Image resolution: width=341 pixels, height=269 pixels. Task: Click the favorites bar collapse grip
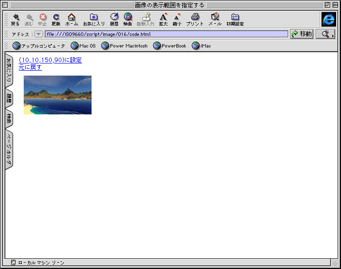(x=6, y=46)
